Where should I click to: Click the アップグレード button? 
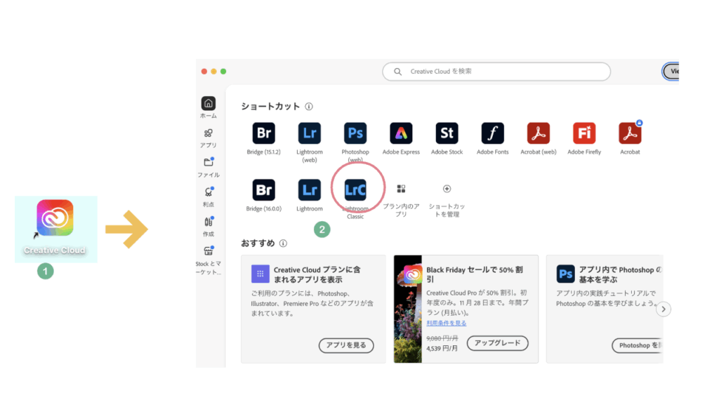click(497, 343)
